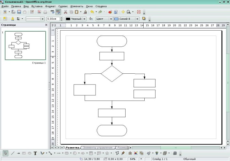Viewport: 230px width, 161px height.
Task: Open the Вставка menu
Action: [x=37, y=6]
